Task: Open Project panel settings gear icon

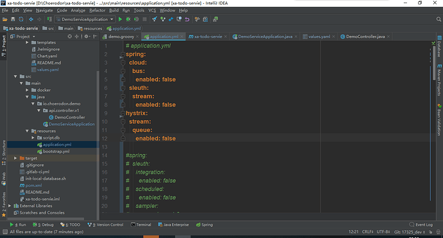Action: [87, 37]
